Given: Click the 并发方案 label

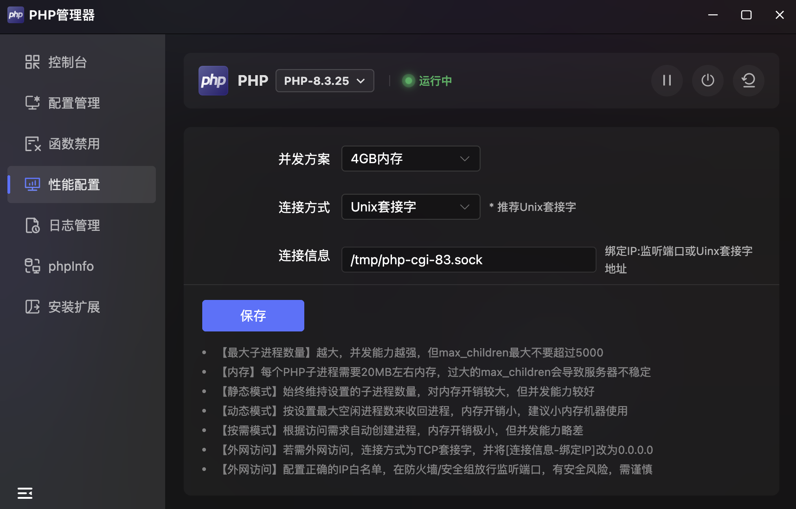Looking at the screenshot, I should click(304, 159).
